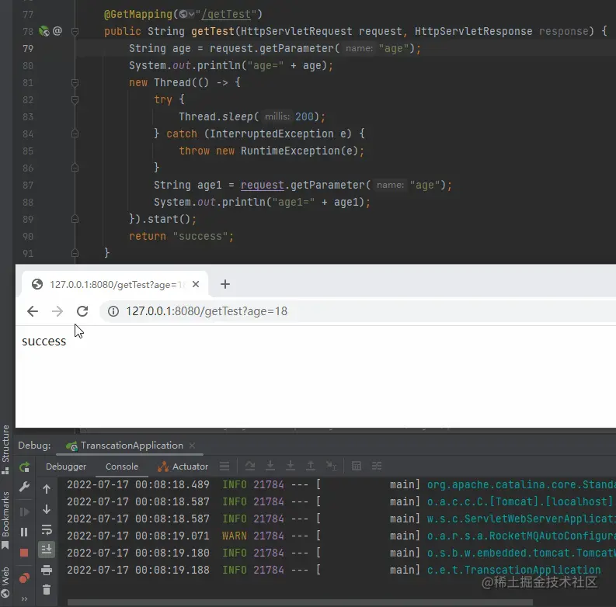Click the Step Over debug icon
Screen dimensions: 616x607
[x=250, y=466]
